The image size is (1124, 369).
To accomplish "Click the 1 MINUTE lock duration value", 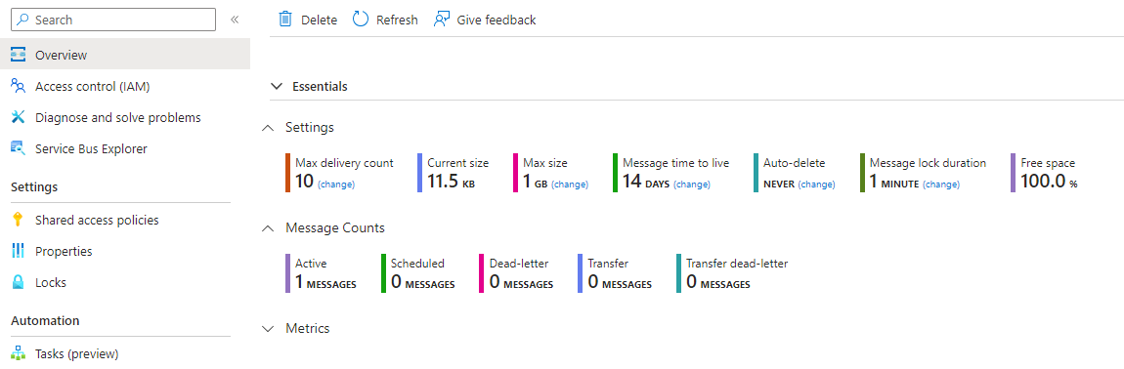I will click(x=894, y=182).
